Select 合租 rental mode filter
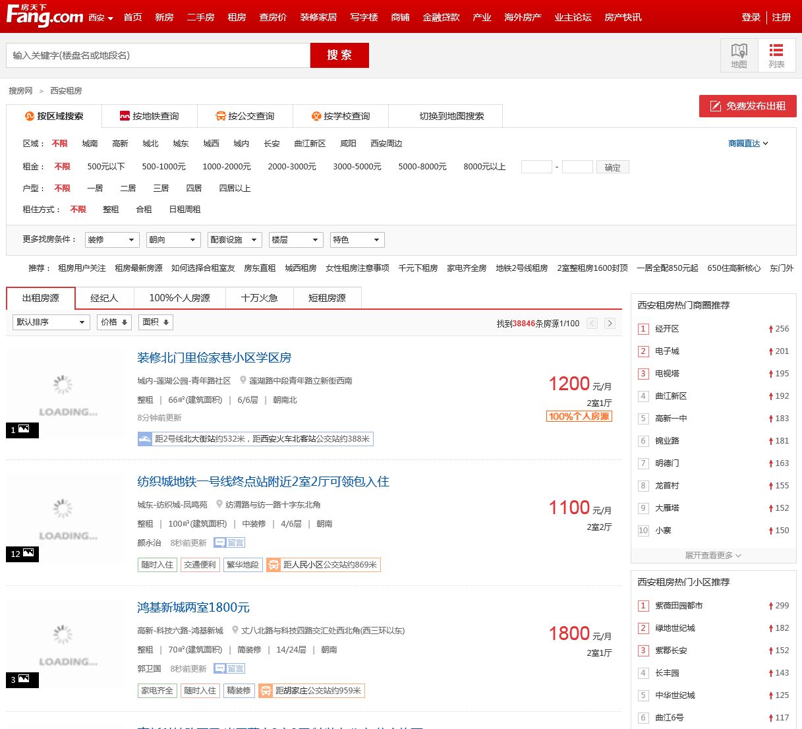Image resolution: width=802 pixels, height=729 pixels. click(144, 210)
